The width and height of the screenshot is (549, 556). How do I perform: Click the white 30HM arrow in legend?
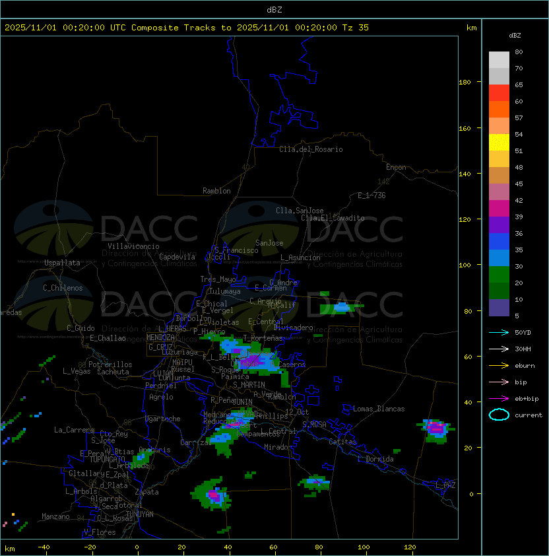pyautogui.click(x=499, y=349)
